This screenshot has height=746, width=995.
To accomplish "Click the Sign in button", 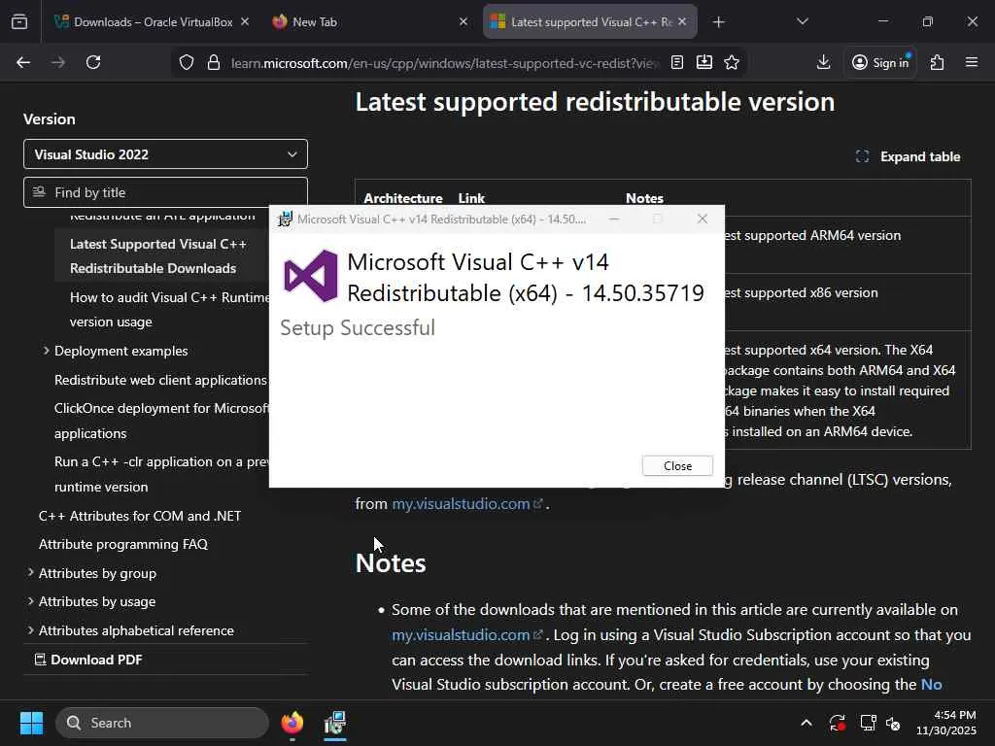I will (x=880, y=62).
